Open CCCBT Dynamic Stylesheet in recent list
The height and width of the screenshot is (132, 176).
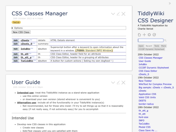pos(154,68)
